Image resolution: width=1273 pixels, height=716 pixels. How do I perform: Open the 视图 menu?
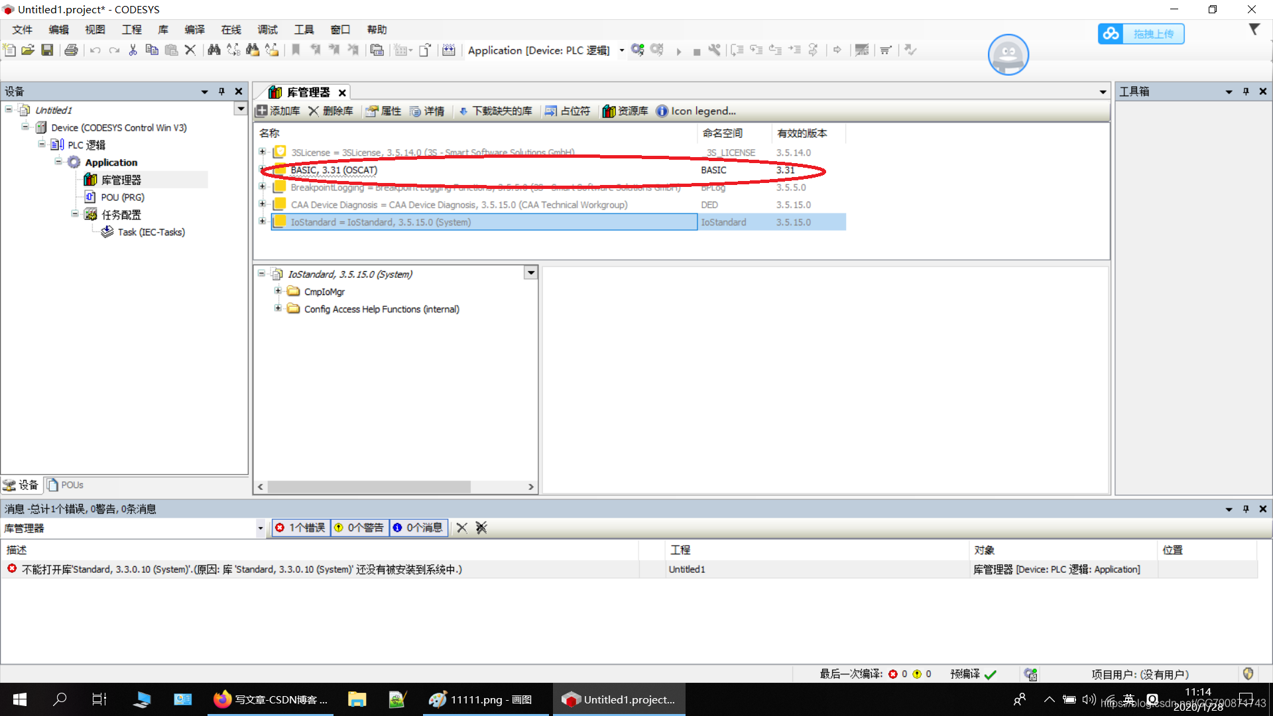pos(95,29)
